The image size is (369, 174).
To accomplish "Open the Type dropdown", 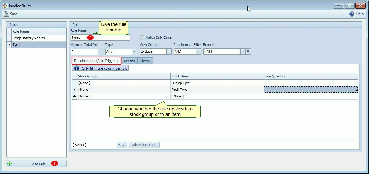I will coord(134,51).
